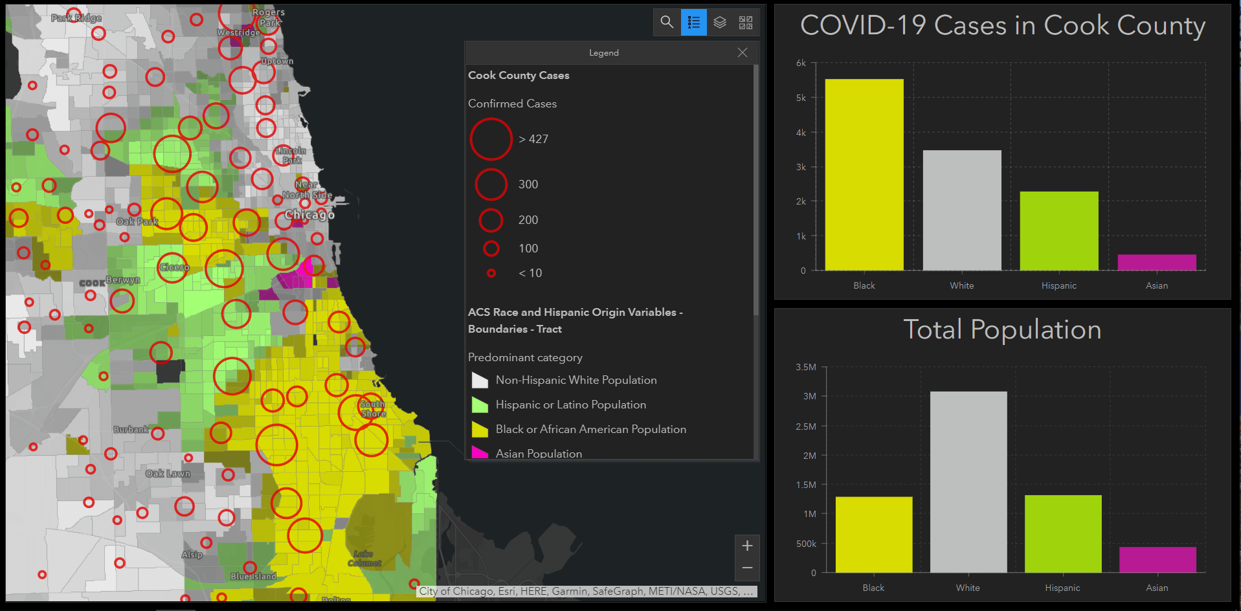1241x611 pixels.
Task: Click the Asian Population magenta swatch
Action: (x=479, y=453)
